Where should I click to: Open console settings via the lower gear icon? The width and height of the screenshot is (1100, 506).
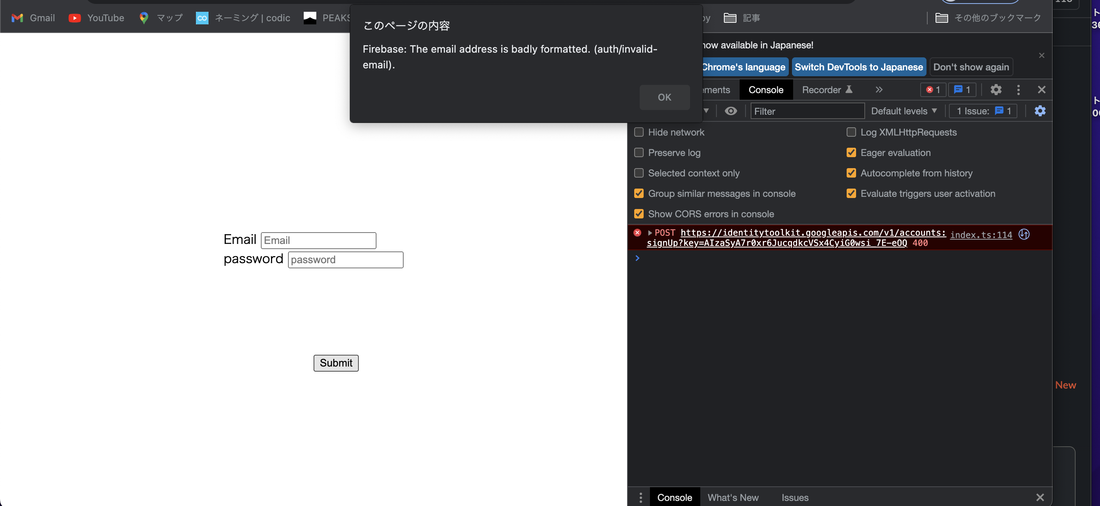(x=1040, y=111)
